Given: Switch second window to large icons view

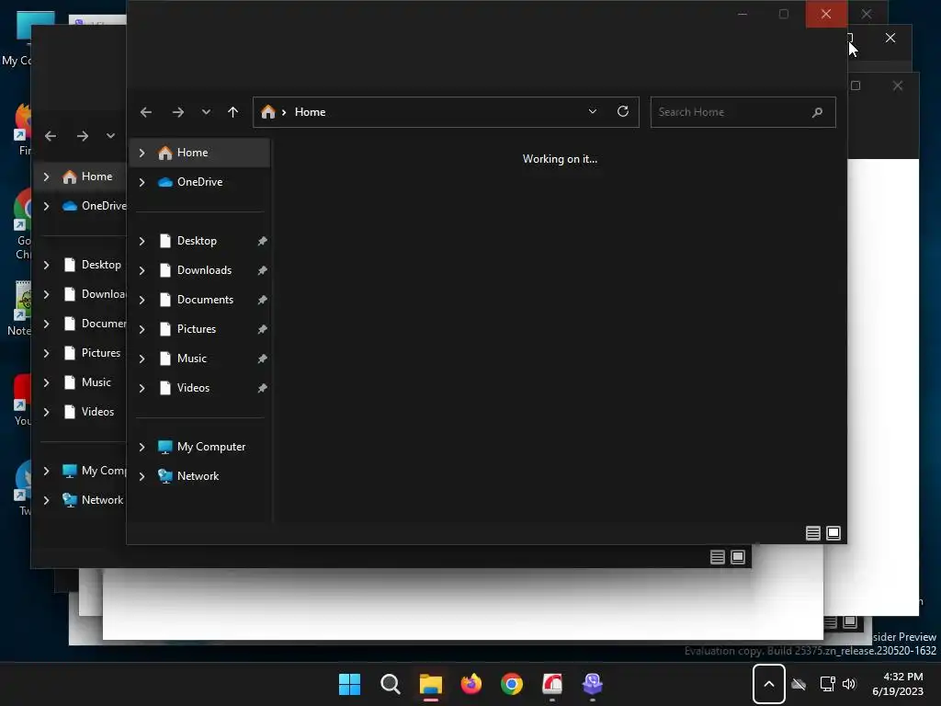Looking at the screenshot, I should click(x=738, y=557).
